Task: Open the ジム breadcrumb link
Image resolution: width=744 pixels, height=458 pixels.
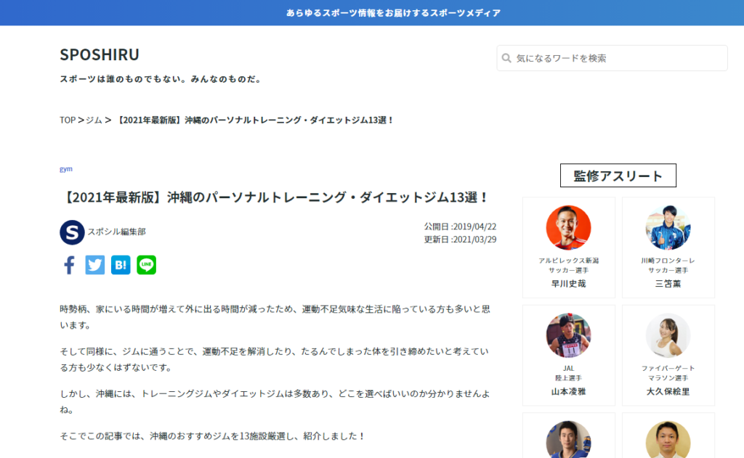Action: tap(94, 120)
